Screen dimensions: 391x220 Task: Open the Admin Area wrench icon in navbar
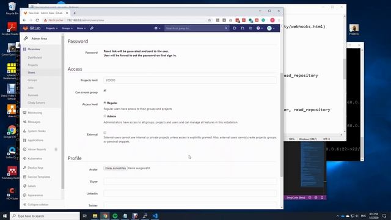(x=92, y=28)
